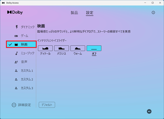Screen dimensions: 164x119
Task: Click the Dolby logo
Action: click(15, 12)
